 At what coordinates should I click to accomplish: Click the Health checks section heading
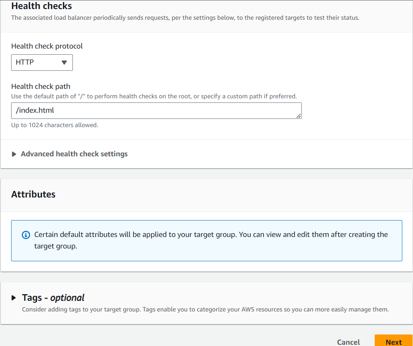click(42, 6)
